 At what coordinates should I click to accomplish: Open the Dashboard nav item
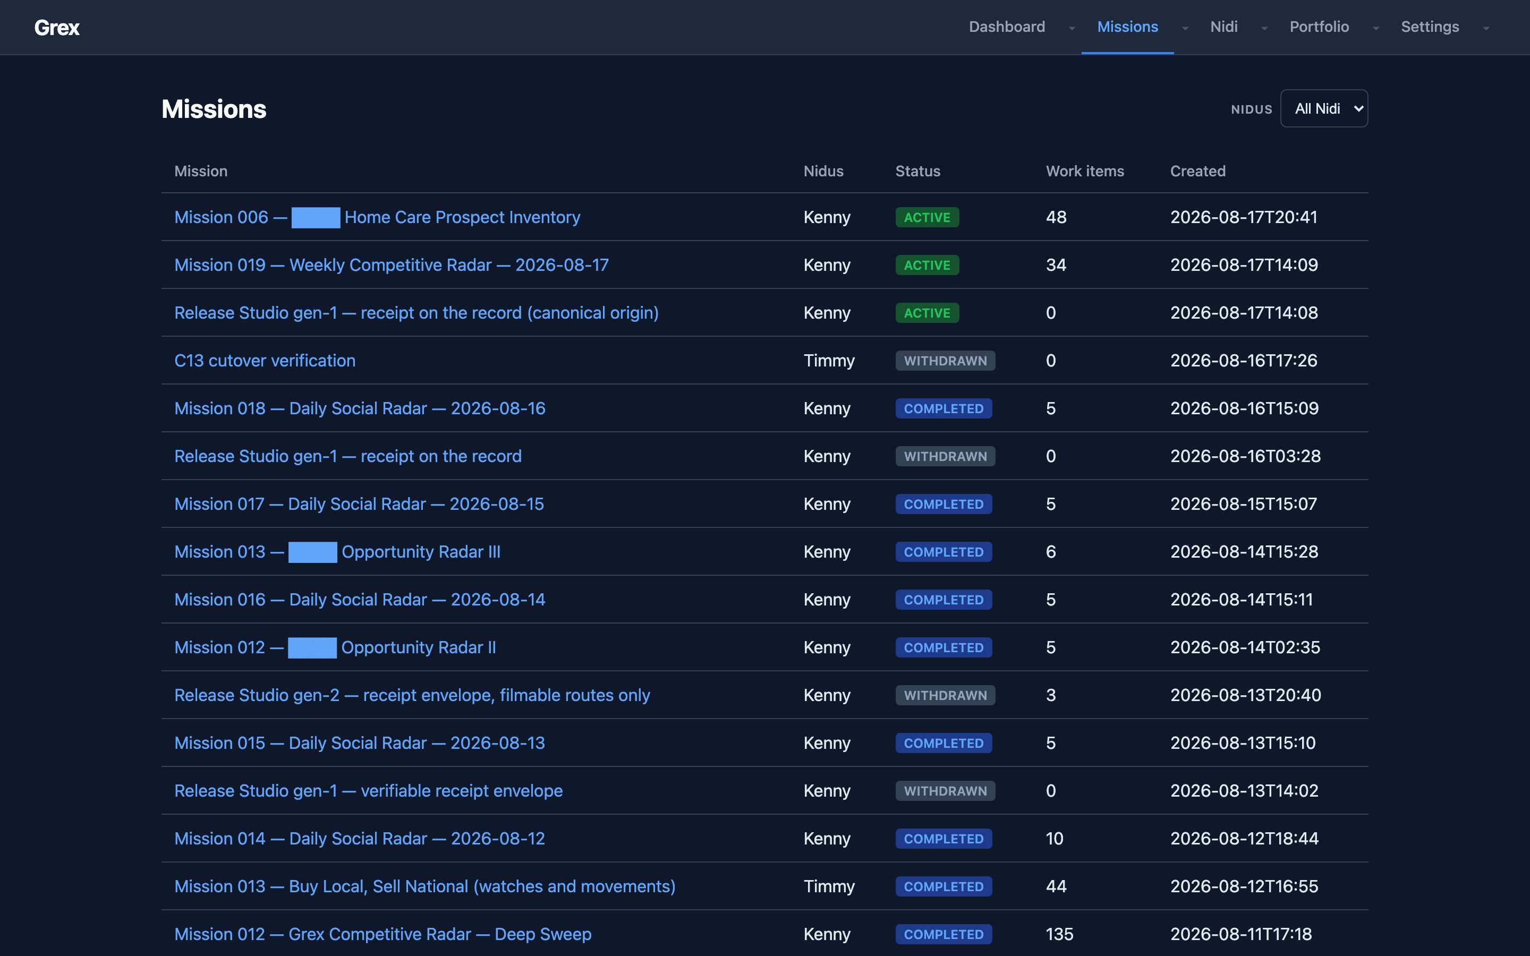pos(1007,27)
